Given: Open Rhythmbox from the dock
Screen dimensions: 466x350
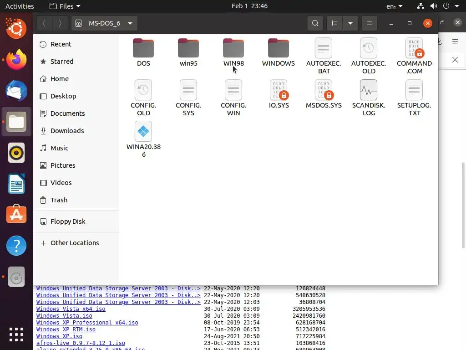Looking at the screenshot, I should (x=16, y=153).
